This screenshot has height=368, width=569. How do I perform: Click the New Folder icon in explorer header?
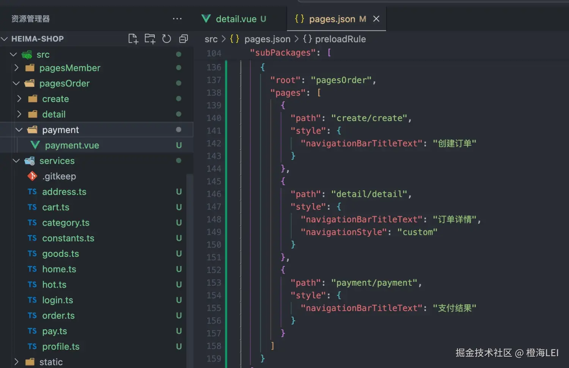[150, 39]
